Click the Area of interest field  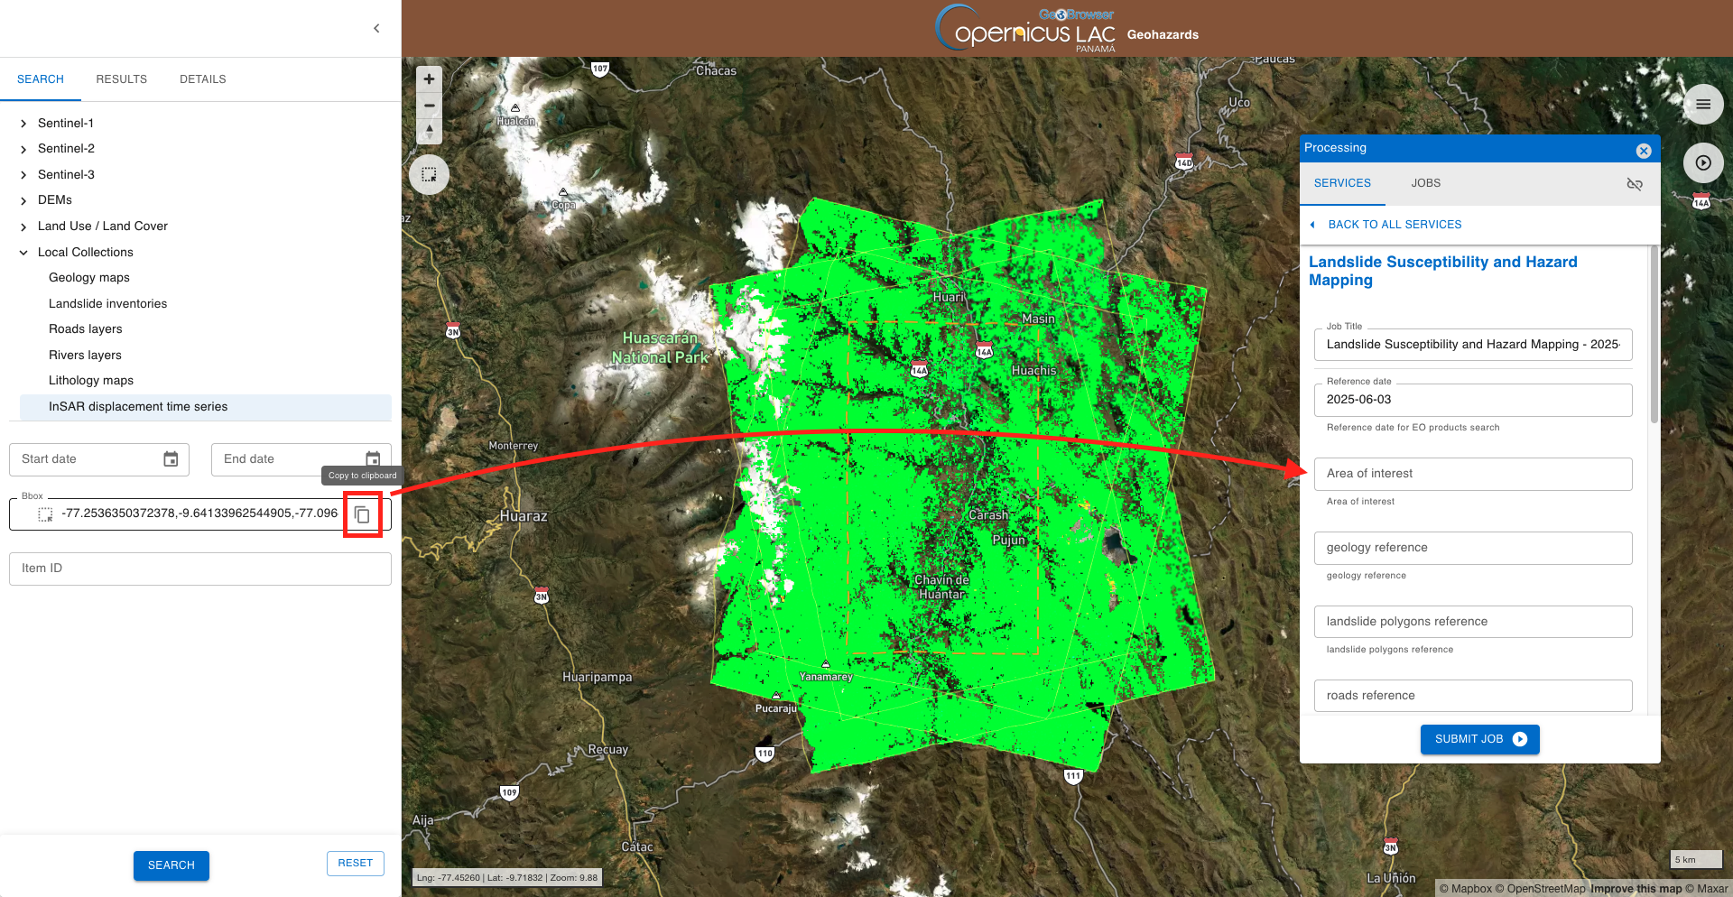tap(1472, 474)
